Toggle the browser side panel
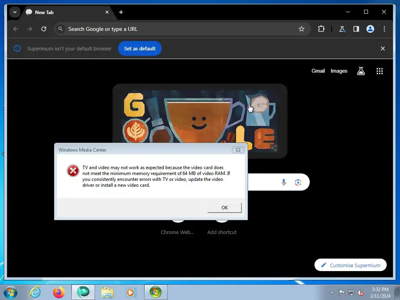 (356, 29)
